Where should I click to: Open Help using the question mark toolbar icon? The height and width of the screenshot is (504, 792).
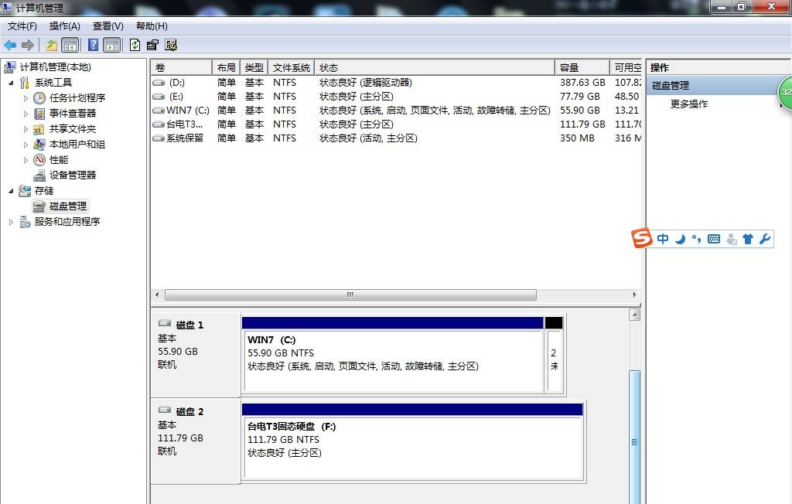click(x=91, y=45)
